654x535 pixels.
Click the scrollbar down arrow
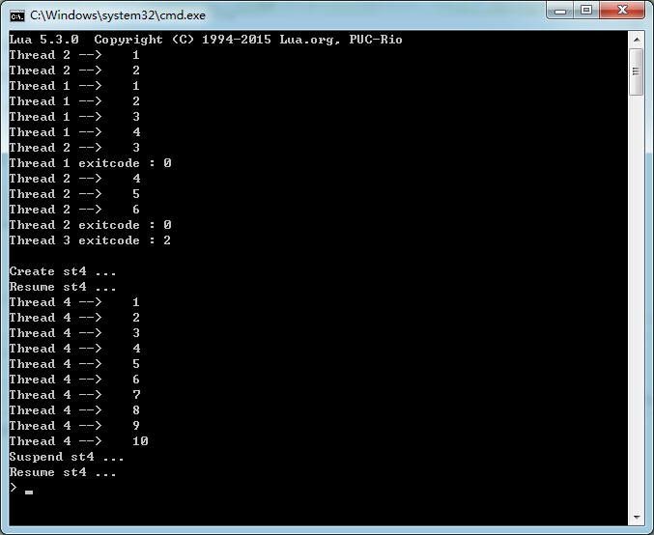click(637, 518)
